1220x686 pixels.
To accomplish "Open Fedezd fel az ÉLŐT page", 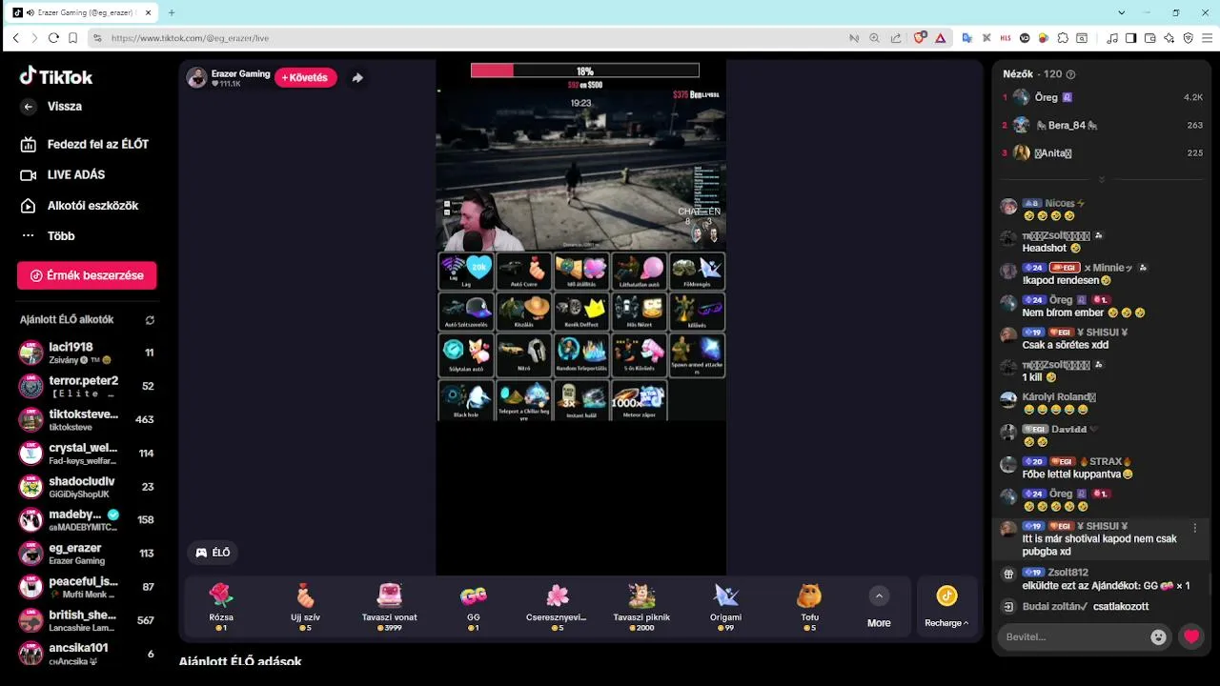I will [x=86, y=144].
